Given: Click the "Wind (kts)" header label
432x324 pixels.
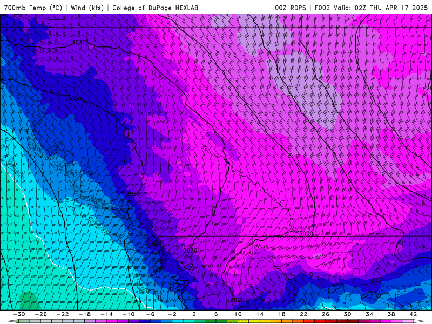Looking at the screenshot, I should click(x=87, y=8).
